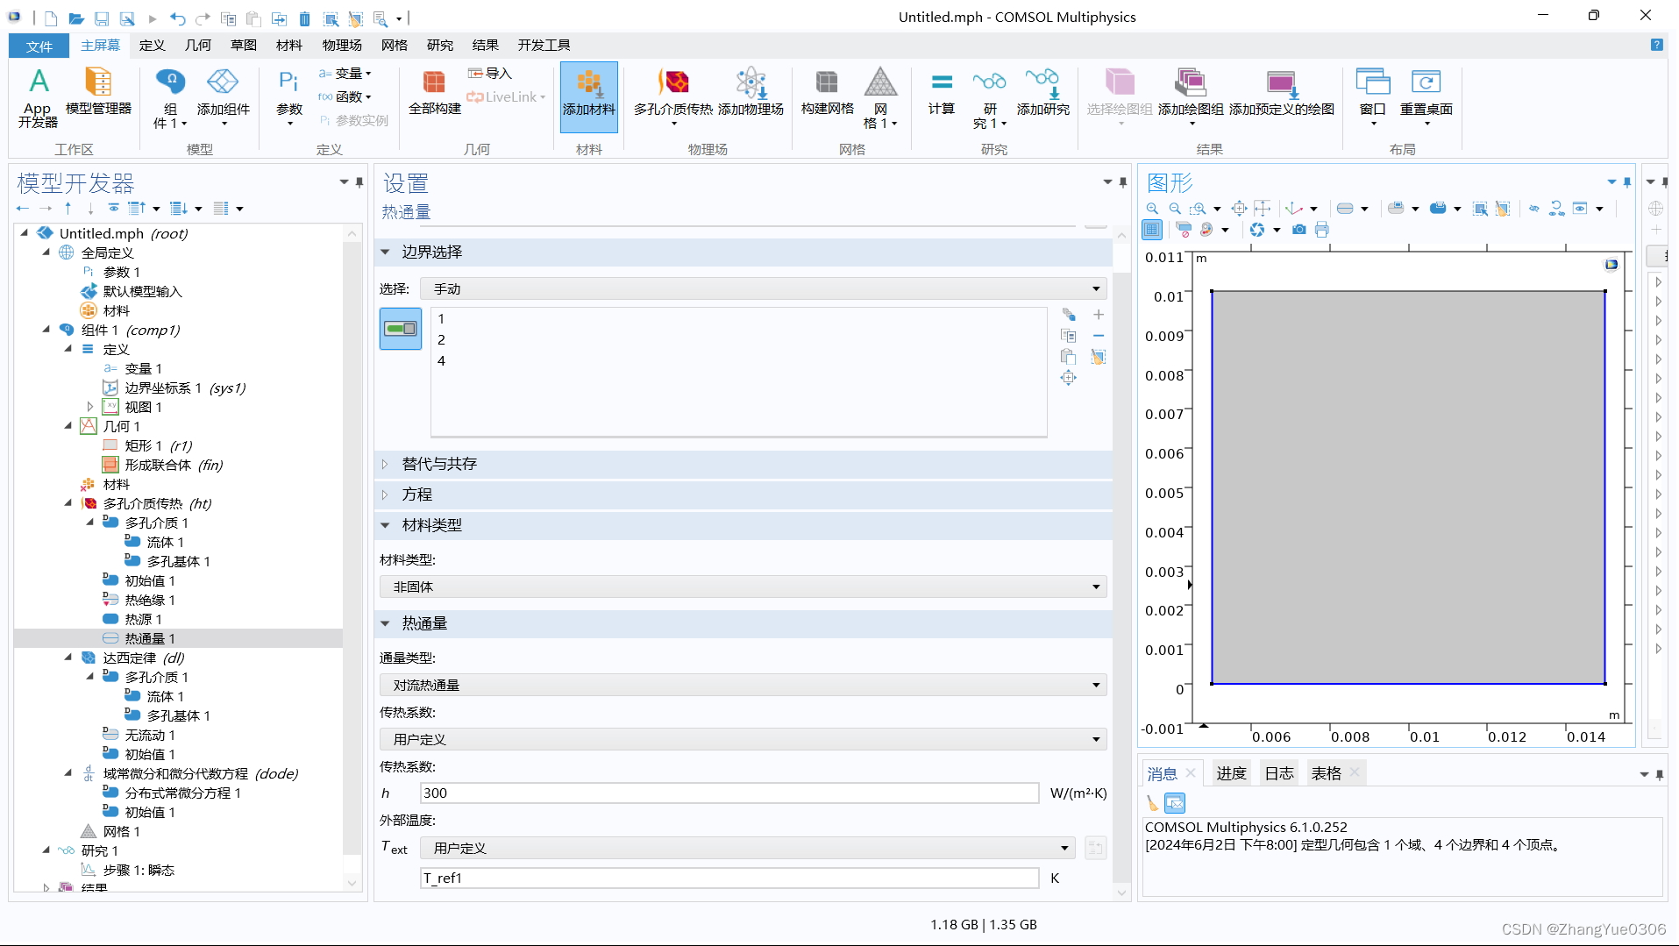Click the New file icon in quick toolbar
1679x946 pixels.
[x=51, y=18]
